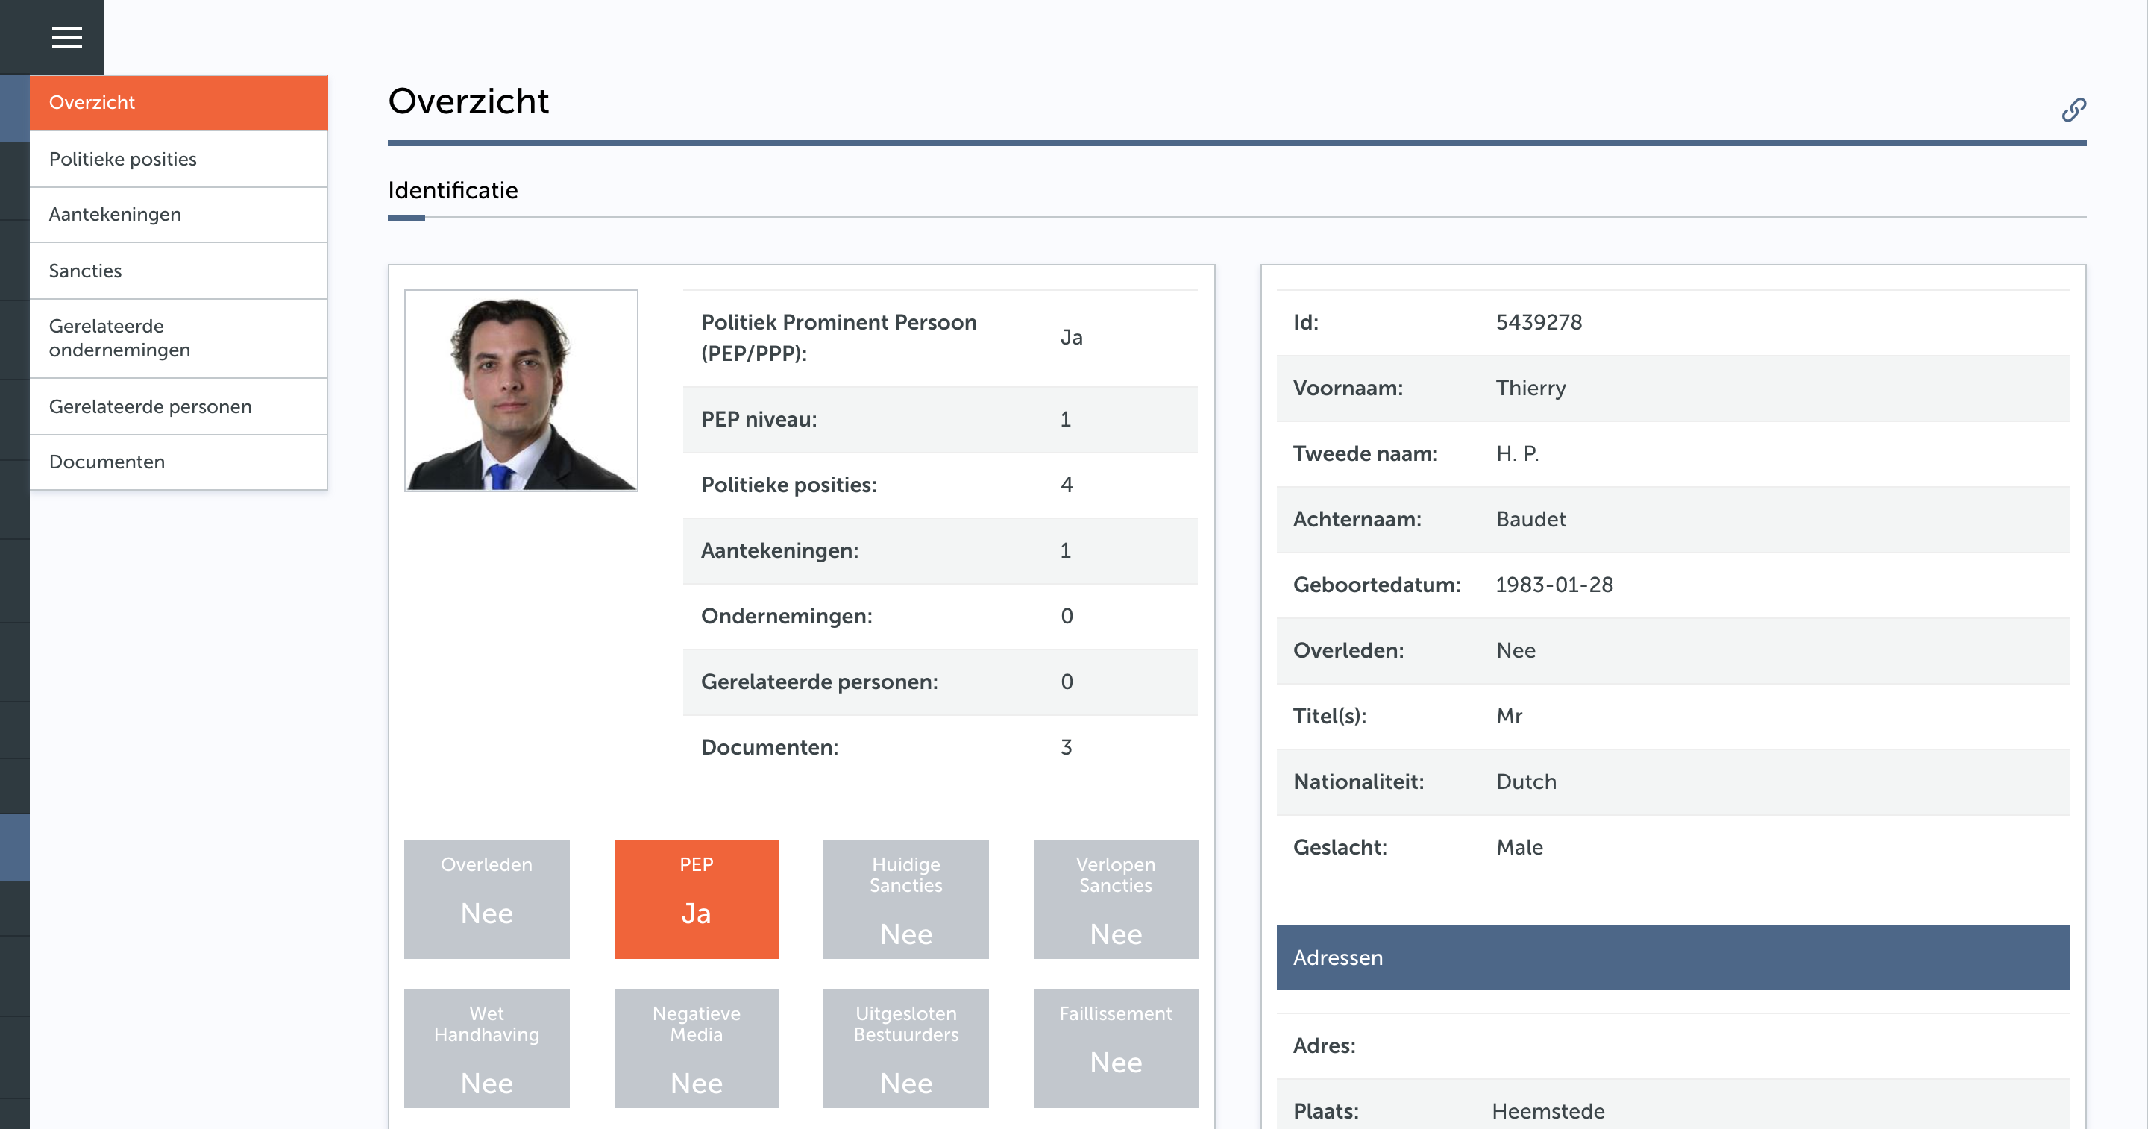Image resolution: width=2148 pixels, height=1129 pixels.
Task: Copy the Overzicht link icon
Action: (2073, 110)
